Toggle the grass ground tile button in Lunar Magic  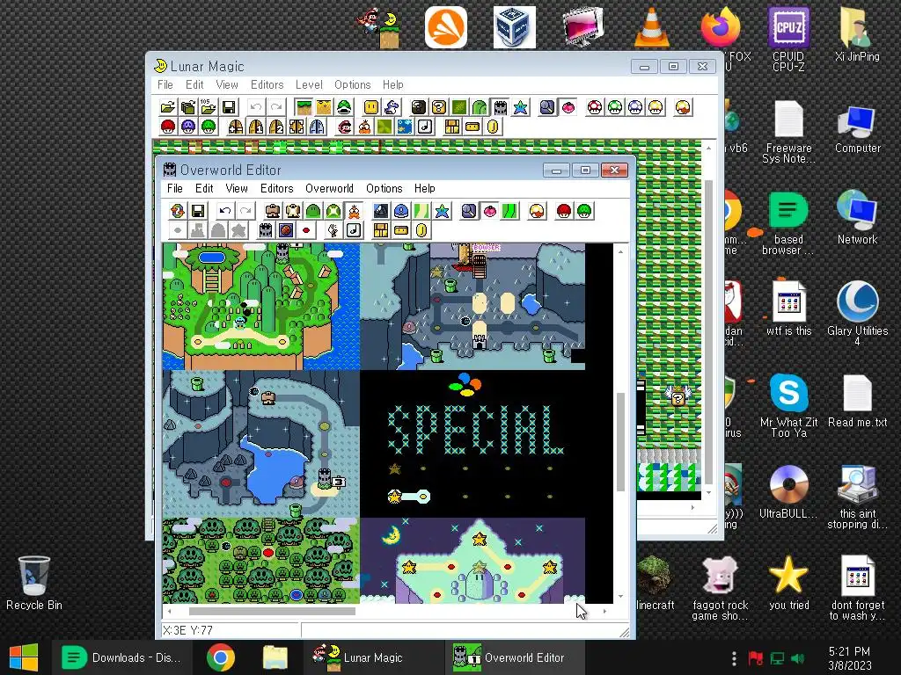304,106
